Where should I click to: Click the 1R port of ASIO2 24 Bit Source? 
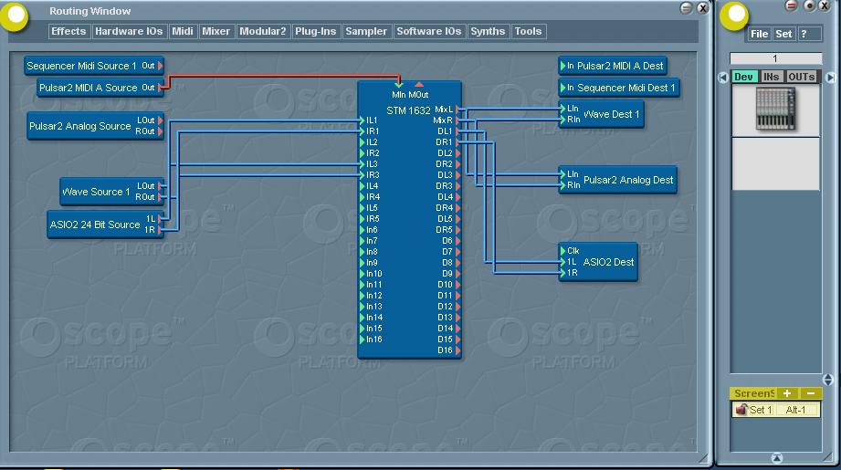click(x=160, y=230)
